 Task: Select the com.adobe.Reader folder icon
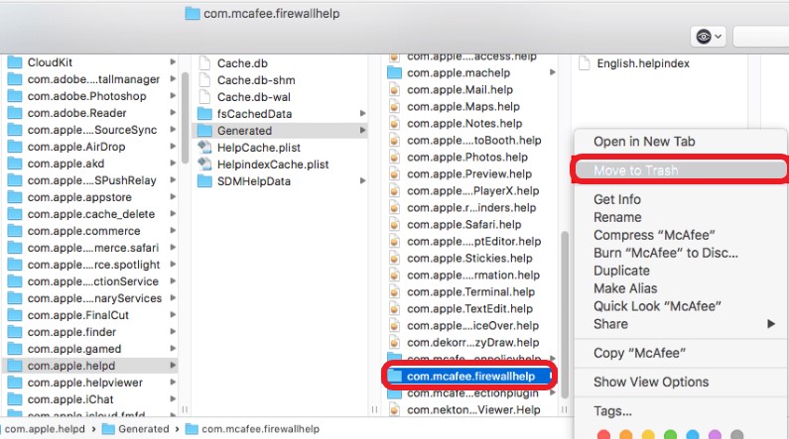pyautogui.click(x=15, y=113)
